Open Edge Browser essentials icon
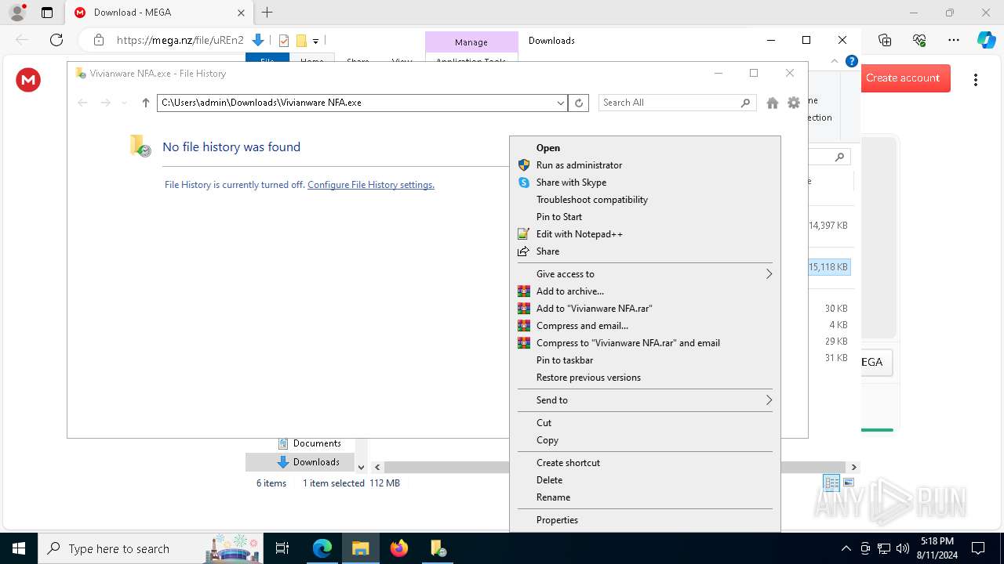The image size is (1004, 564). pos(919,40)
